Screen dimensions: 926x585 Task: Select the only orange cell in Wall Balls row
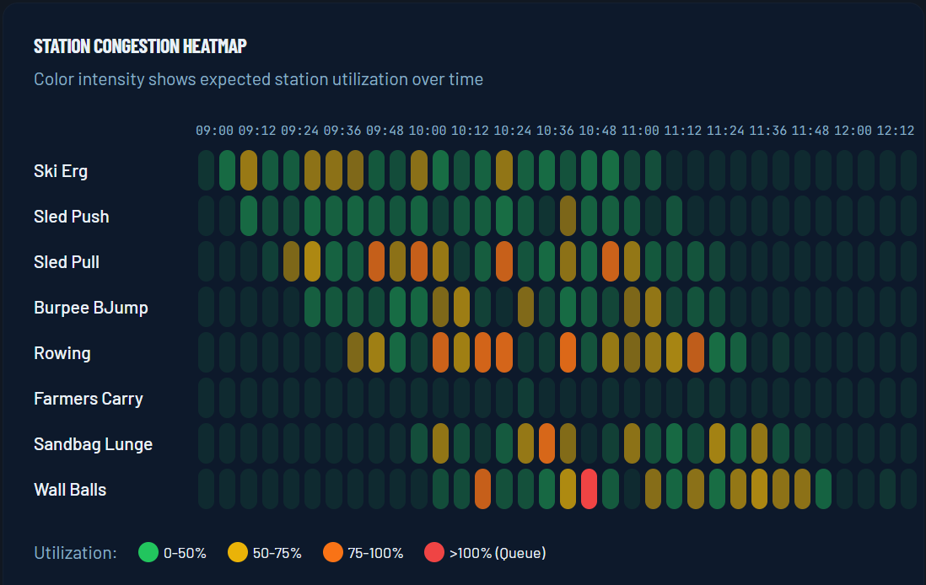(482, 489)
